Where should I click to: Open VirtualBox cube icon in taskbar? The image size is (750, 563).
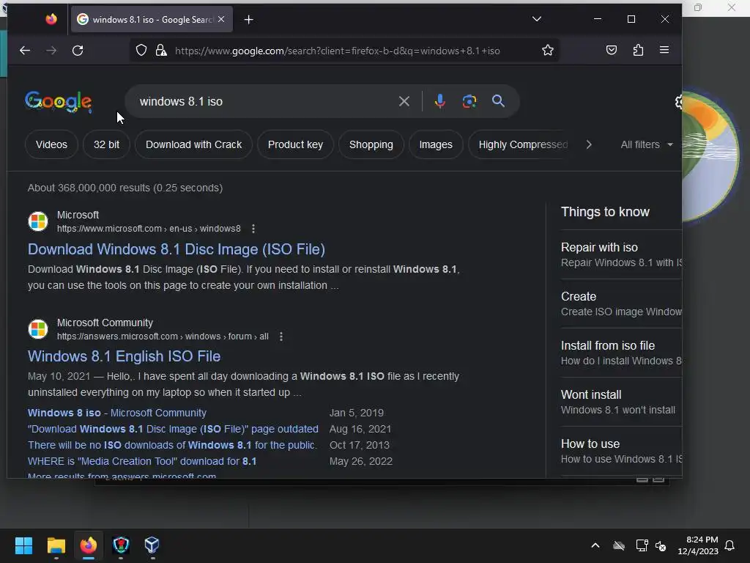pyautogui.click(x=152, y=545)
